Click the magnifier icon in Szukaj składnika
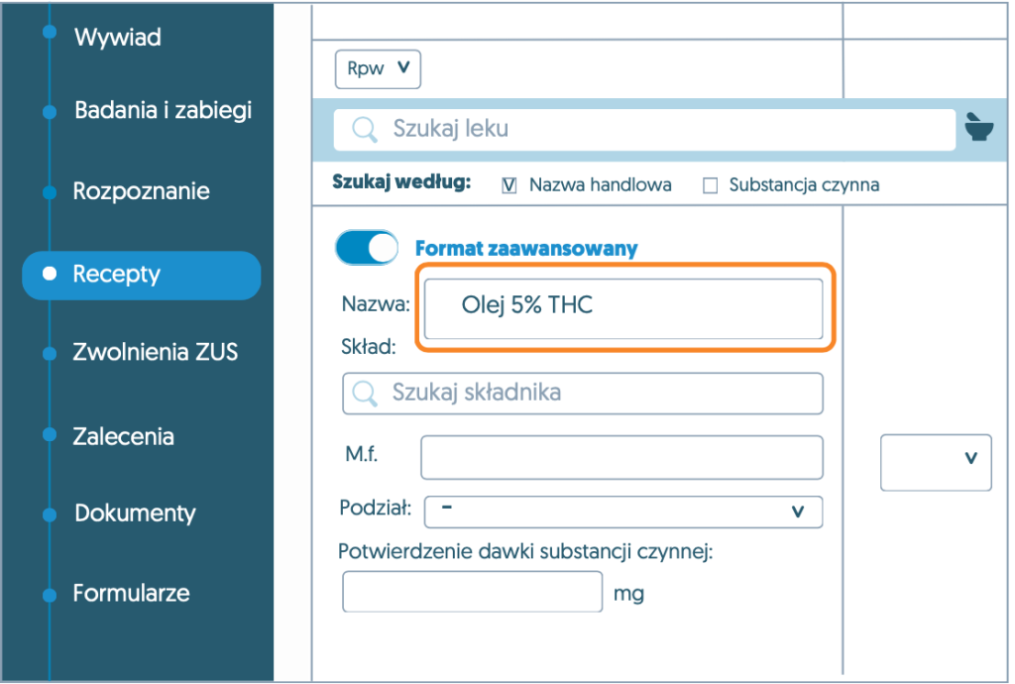 (366, 393)
